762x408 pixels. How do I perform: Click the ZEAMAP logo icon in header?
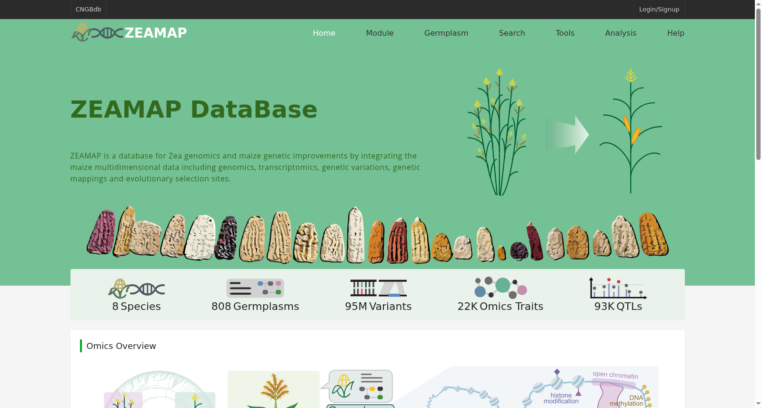coord(97,33)
